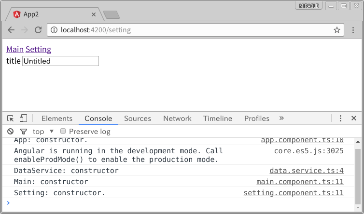The image size is (364, 214).
Task: Open the Sources tab
Action: click(138, 119)
